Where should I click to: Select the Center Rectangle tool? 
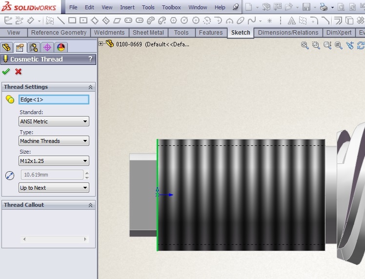click(83, 20)
